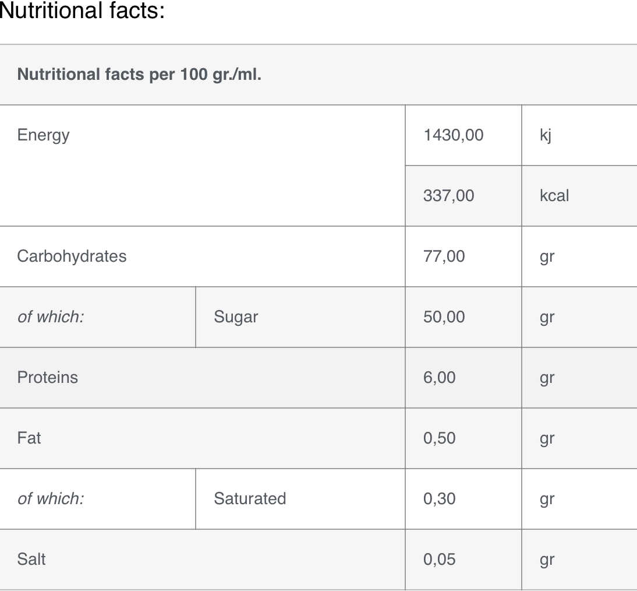The image size is (637, 591).
Task: Click the Carbohydrates row label
Action: click(72, 256)
